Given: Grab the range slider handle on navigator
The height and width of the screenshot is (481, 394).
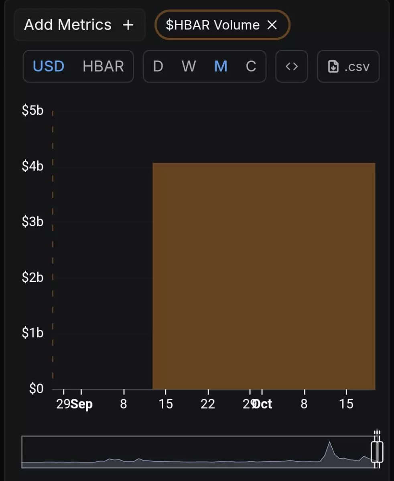Looking at the screenshot, I should point(377,452).
